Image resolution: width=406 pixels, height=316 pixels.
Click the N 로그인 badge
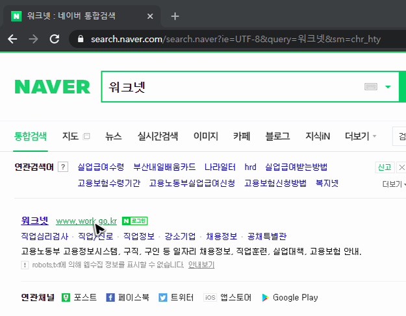click(134, 221)
